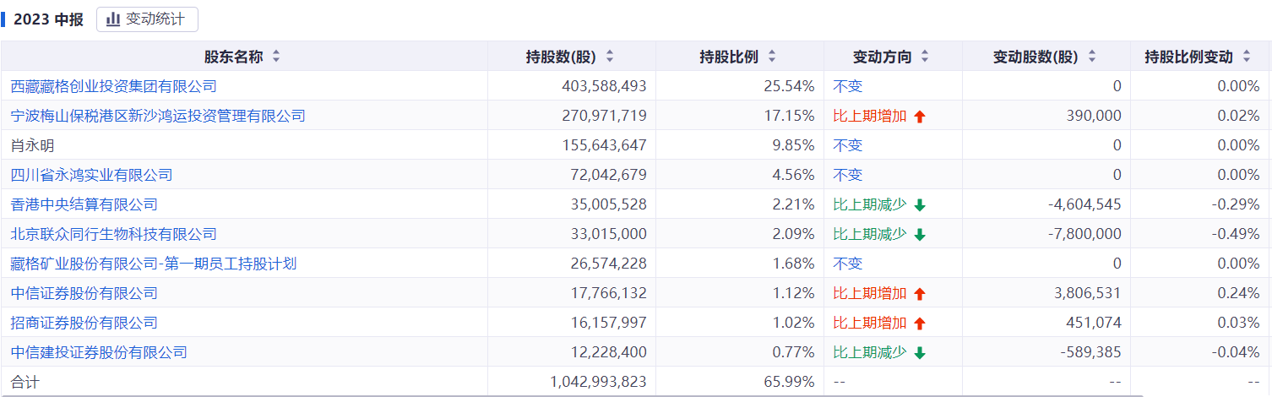Click green down arrow in 香港中央结算 row

[x=920, y=205]
